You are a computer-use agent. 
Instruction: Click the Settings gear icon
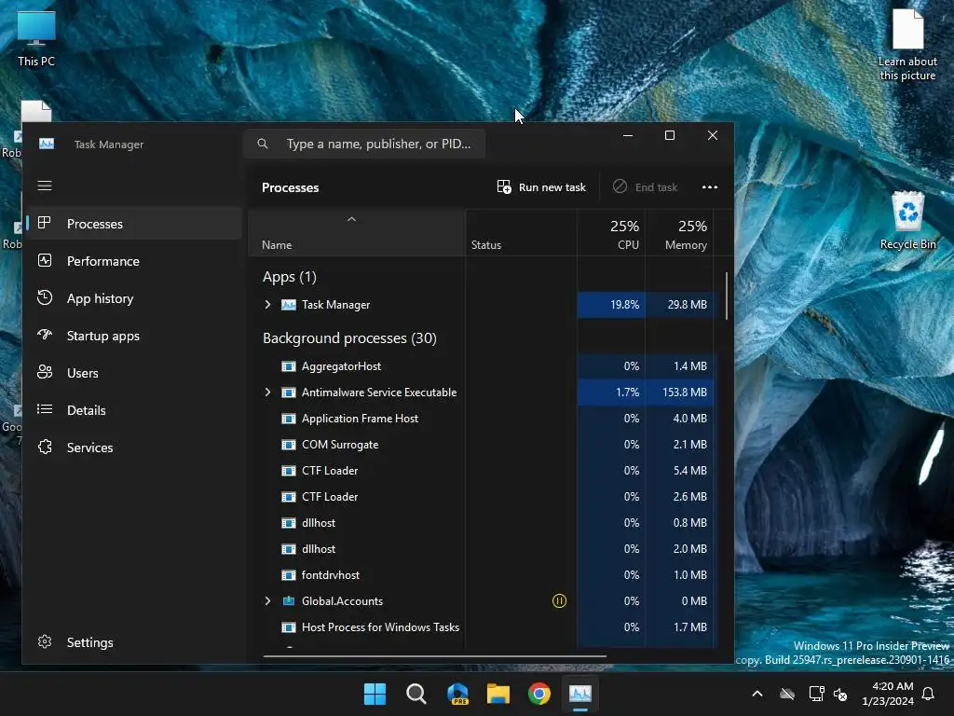pos(45,641)
